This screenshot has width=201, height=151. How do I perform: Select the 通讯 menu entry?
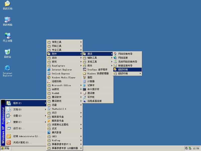point(98,54)
